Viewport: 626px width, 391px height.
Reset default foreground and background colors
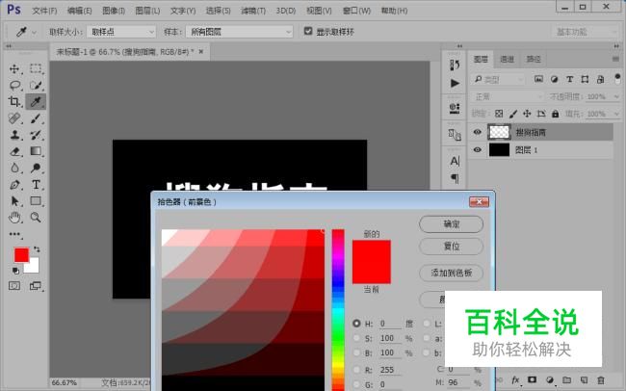coord(15,272)
